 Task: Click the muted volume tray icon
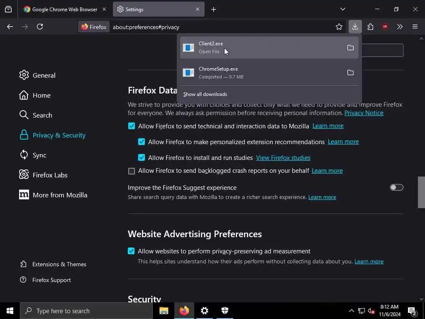[371, 311]
